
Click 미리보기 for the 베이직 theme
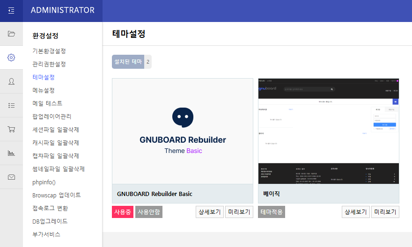tap(385, 212)
